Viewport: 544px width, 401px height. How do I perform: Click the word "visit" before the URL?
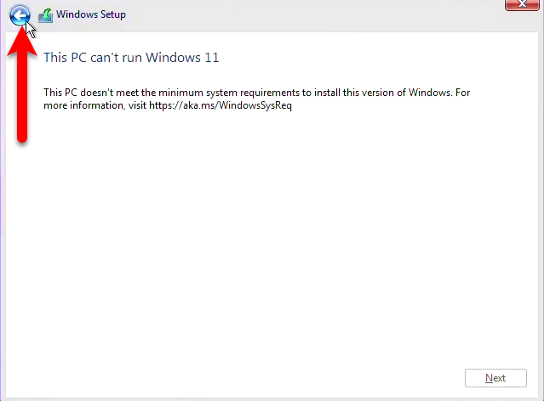(x=137, y=105)
